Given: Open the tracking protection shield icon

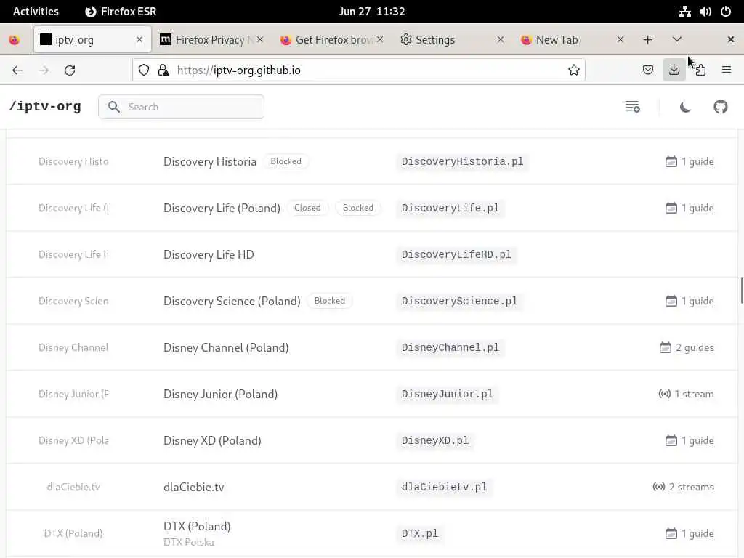Looking at the screenshot, I should click(144, 70).
